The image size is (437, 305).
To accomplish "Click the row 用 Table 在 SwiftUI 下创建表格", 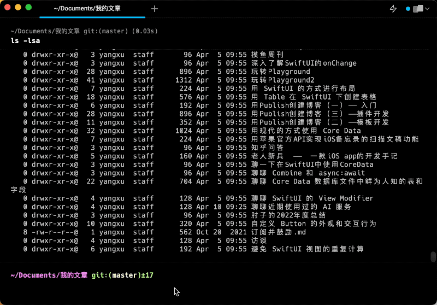I will pyautogui.click(x=218, y=97).
